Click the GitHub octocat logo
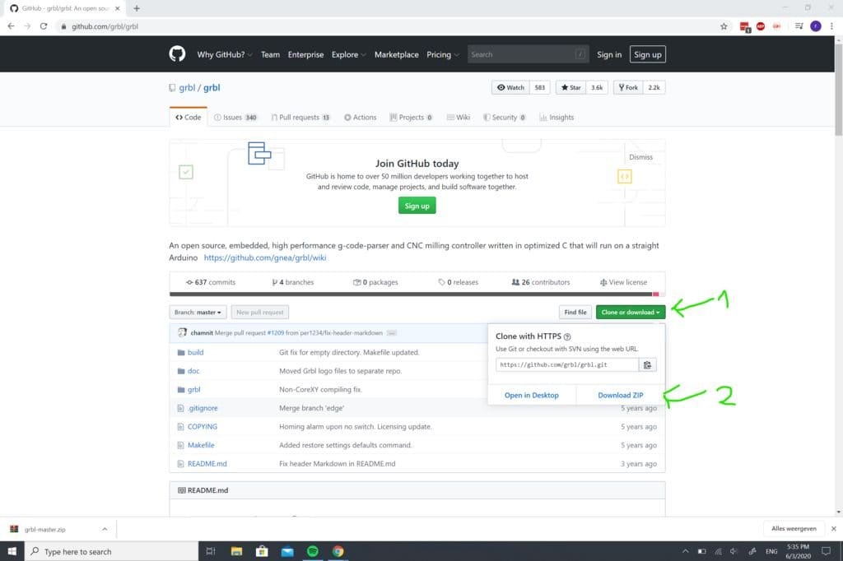The width and height of the screenshot is (843, 561). click(177, 54)
